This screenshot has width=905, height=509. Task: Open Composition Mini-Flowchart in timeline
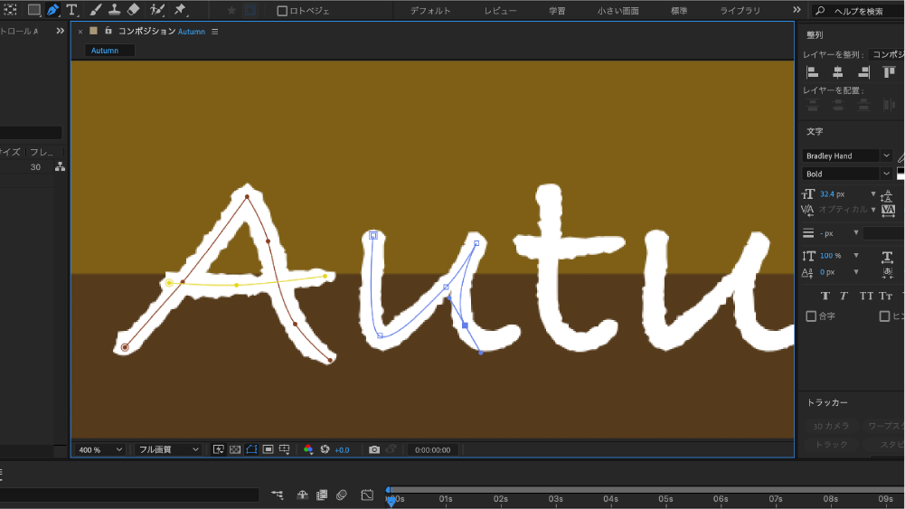277,495
